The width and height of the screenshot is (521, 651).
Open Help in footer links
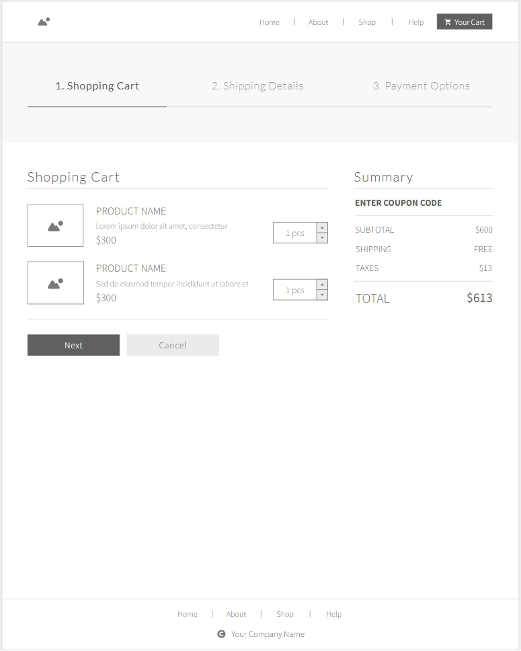point(333,614)
